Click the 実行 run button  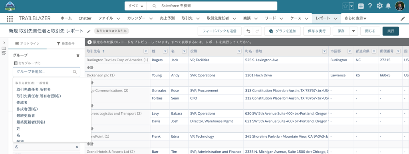[x=391, y=31]
